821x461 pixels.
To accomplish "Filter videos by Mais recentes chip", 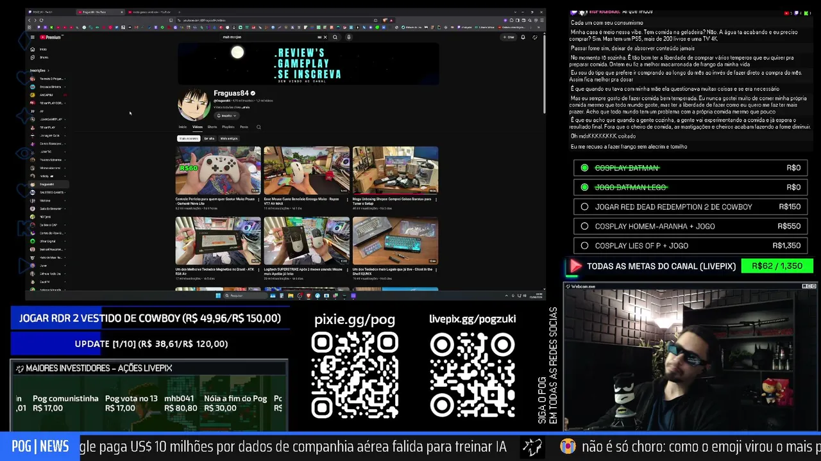I will click(x=189, y=138).
